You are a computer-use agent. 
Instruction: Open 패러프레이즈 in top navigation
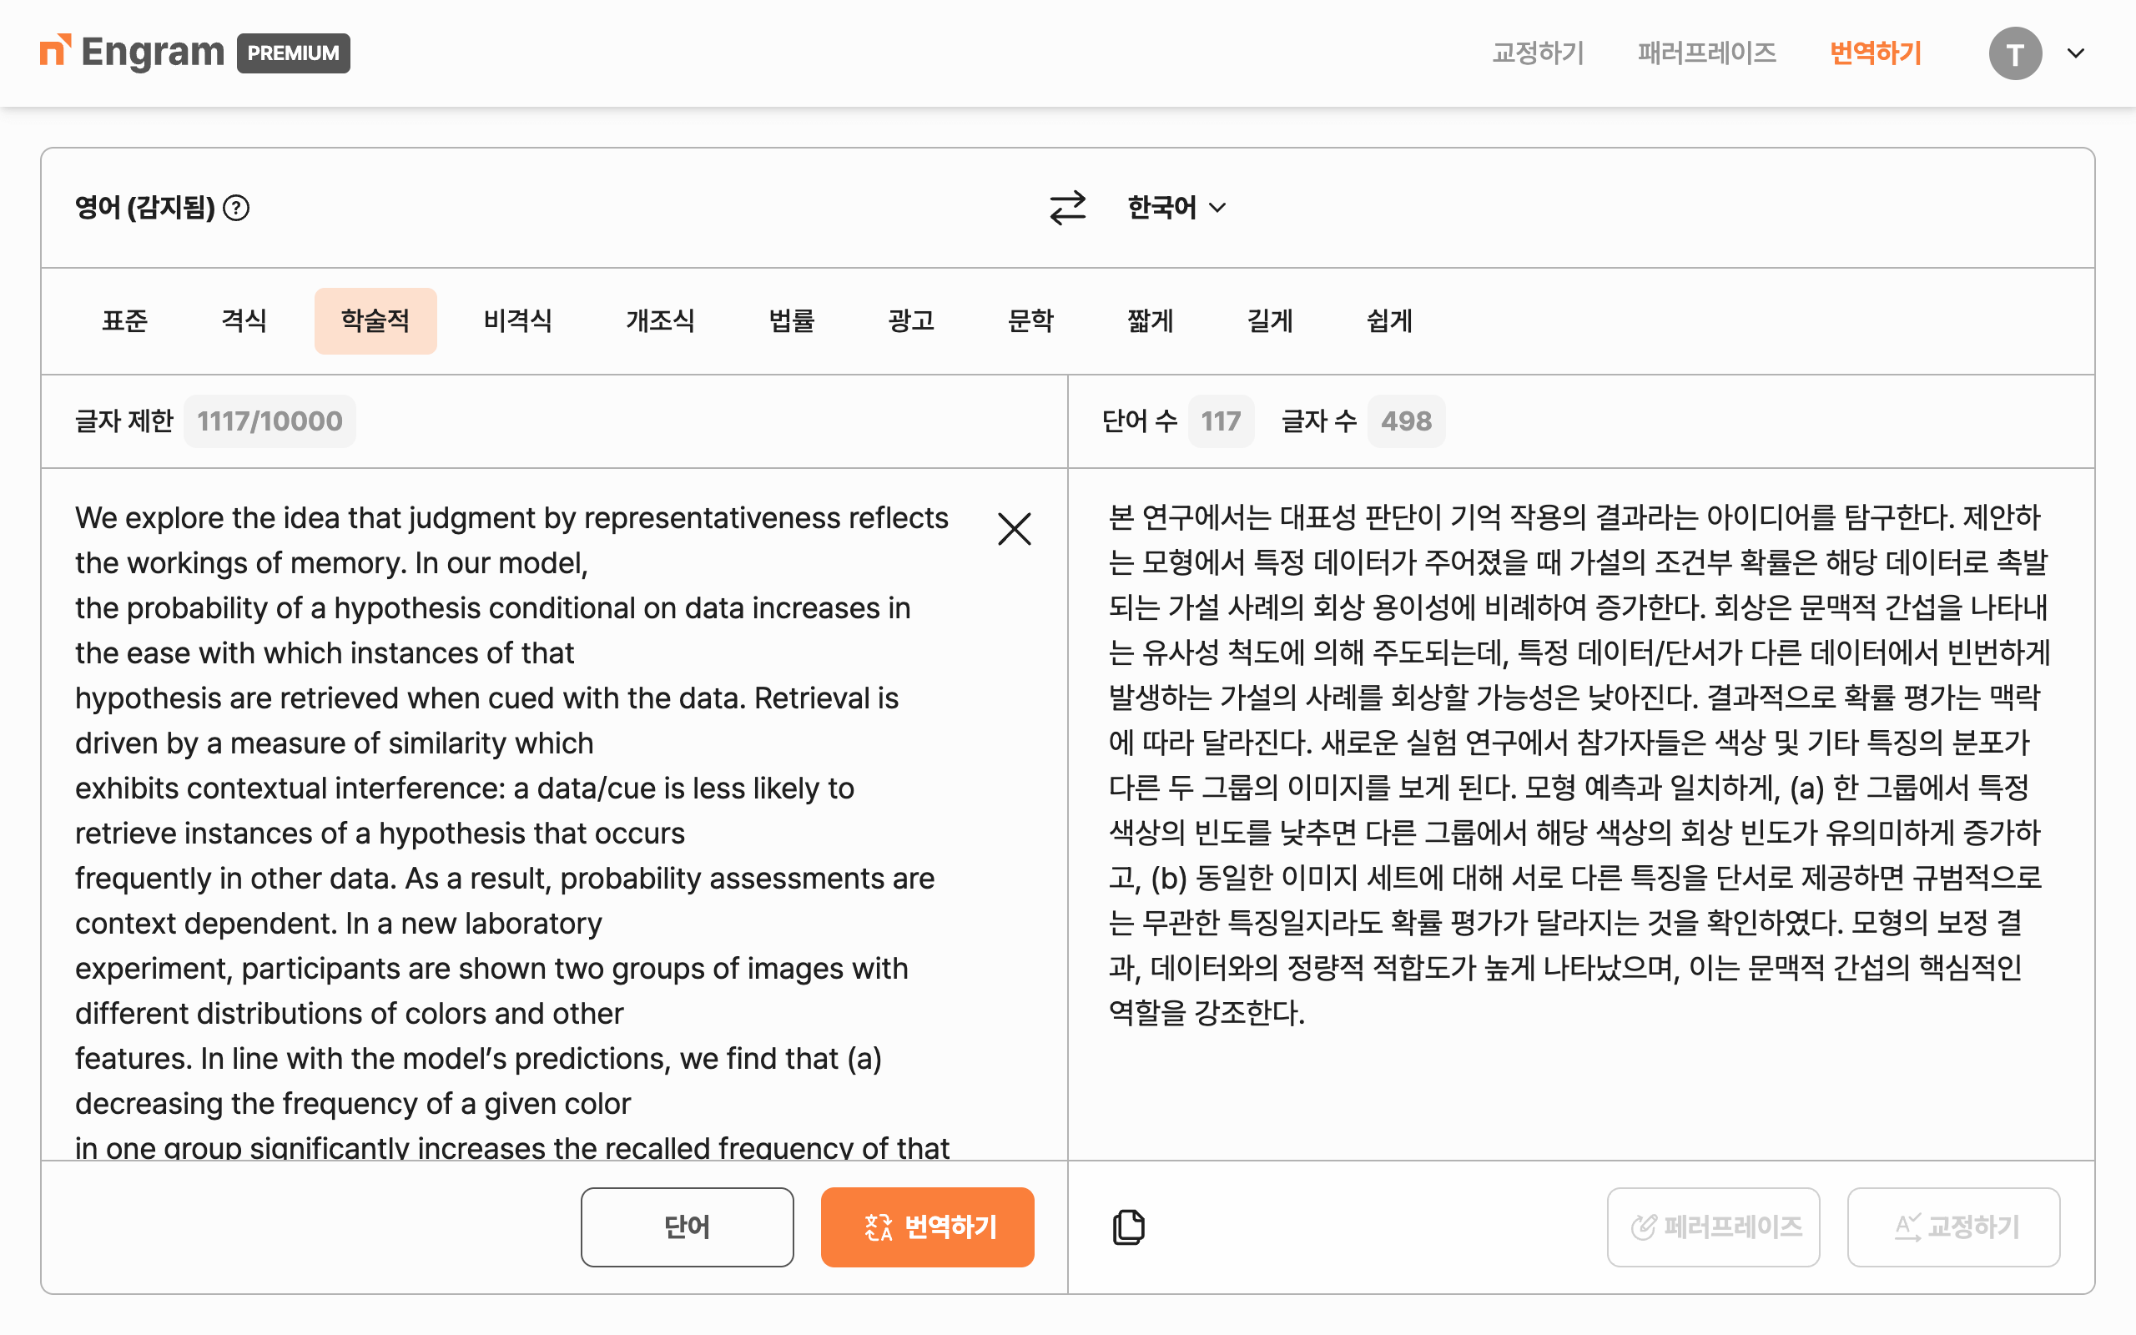point(1706,53)
